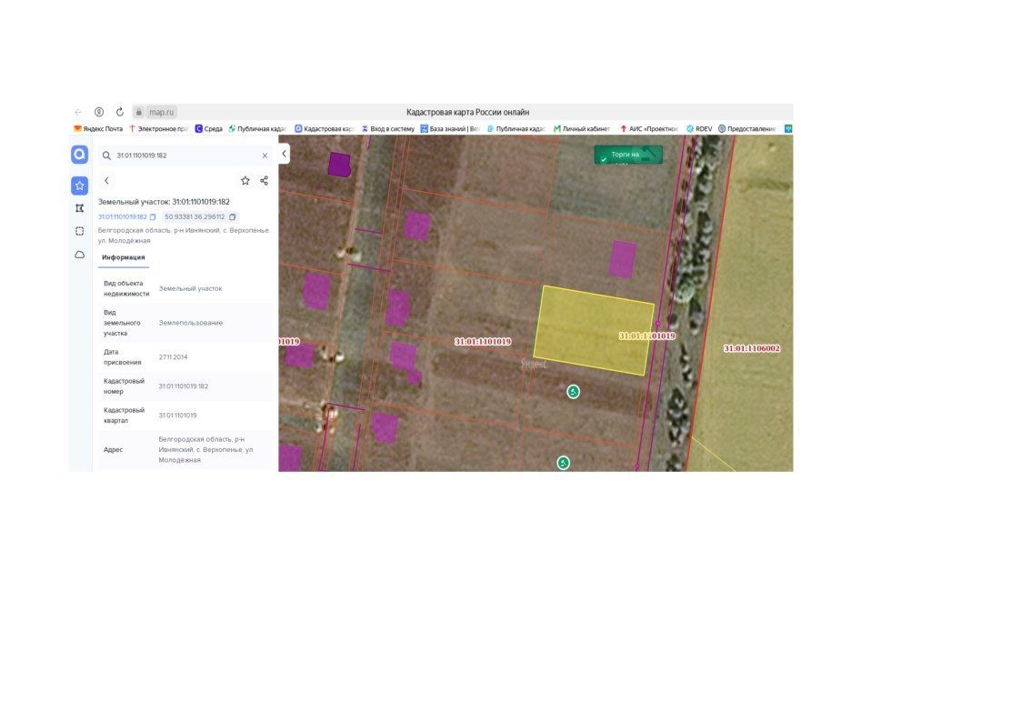Go back using the panel's left chevron

click(106, 180)
